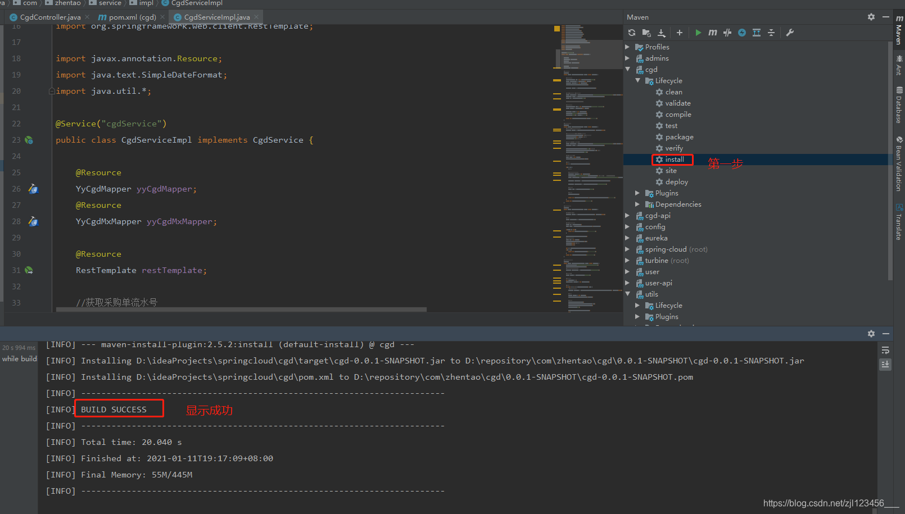
Task: Open Maven panel gear options
Action: pos(871,17)
